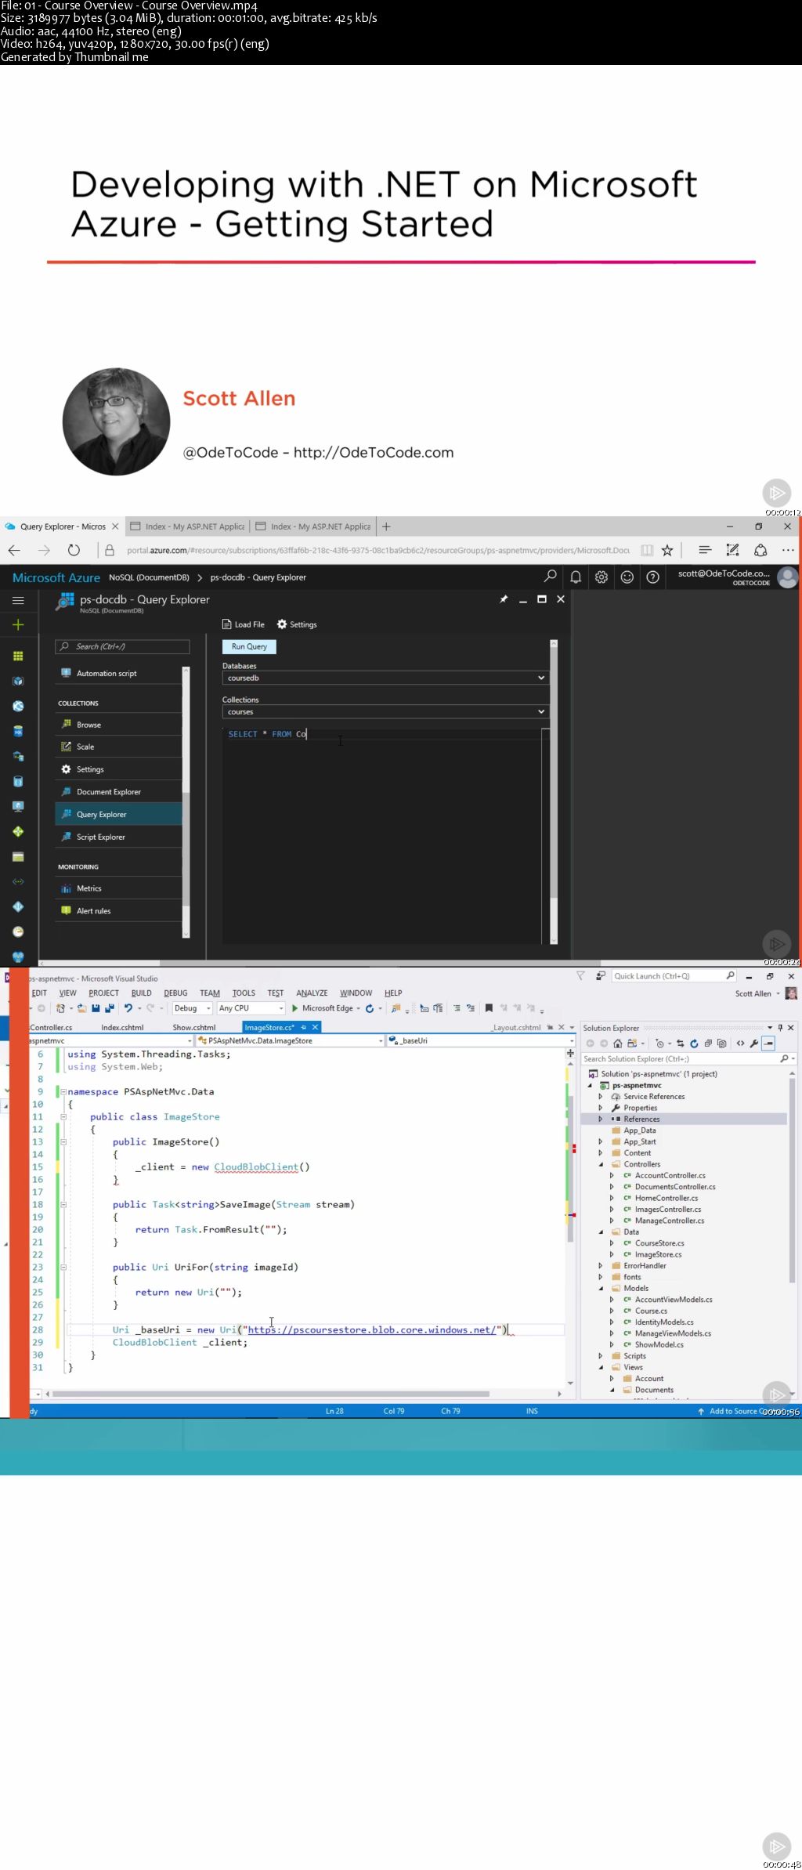Open the Azure portal notifications bell
This screenshot has width=802, height=1870.
[576, 577]
